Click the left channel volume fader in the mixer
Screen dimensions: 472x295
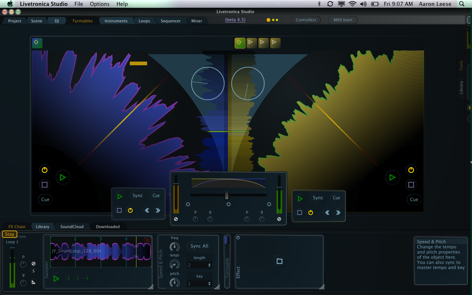point(176,195)
